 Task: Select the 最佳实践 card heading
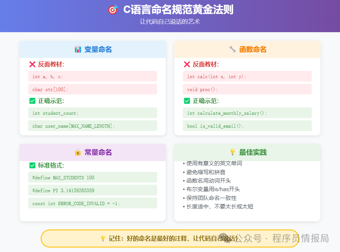(x=253, y=152)
